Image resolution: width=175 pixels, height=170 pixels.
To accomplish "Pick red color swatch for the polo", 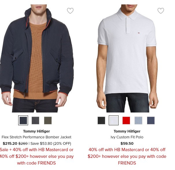I will 126,120.
